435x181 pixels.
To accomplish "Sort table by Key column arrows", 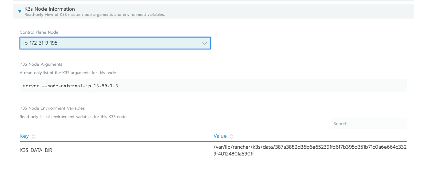I will click(33, 136).
